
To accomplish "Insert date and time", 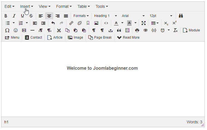I will pyautogui.click(x=163, y=30).
